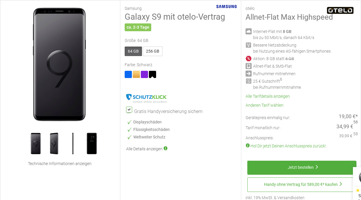
Task: Open Anderen Tarif wählen
Action: pyautogui.click(x=264, y=105)
